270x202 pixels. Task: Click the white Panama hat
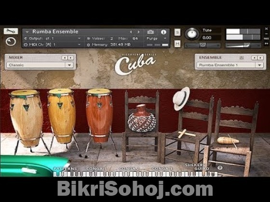(181, 99)
